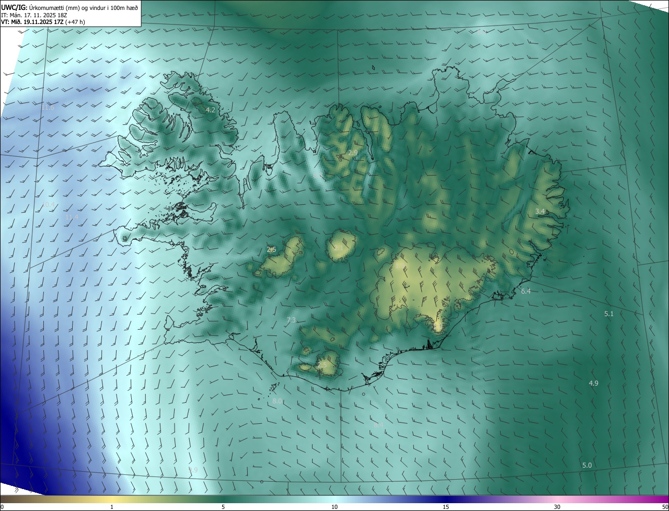The width and height of the screenshot is (669, 511).
Task: Click the 2.9 value in north Iceland
Action: point(353,153)
